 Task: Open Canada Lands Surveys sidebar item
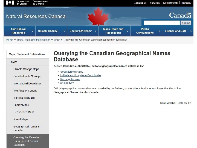pos(28,76)
